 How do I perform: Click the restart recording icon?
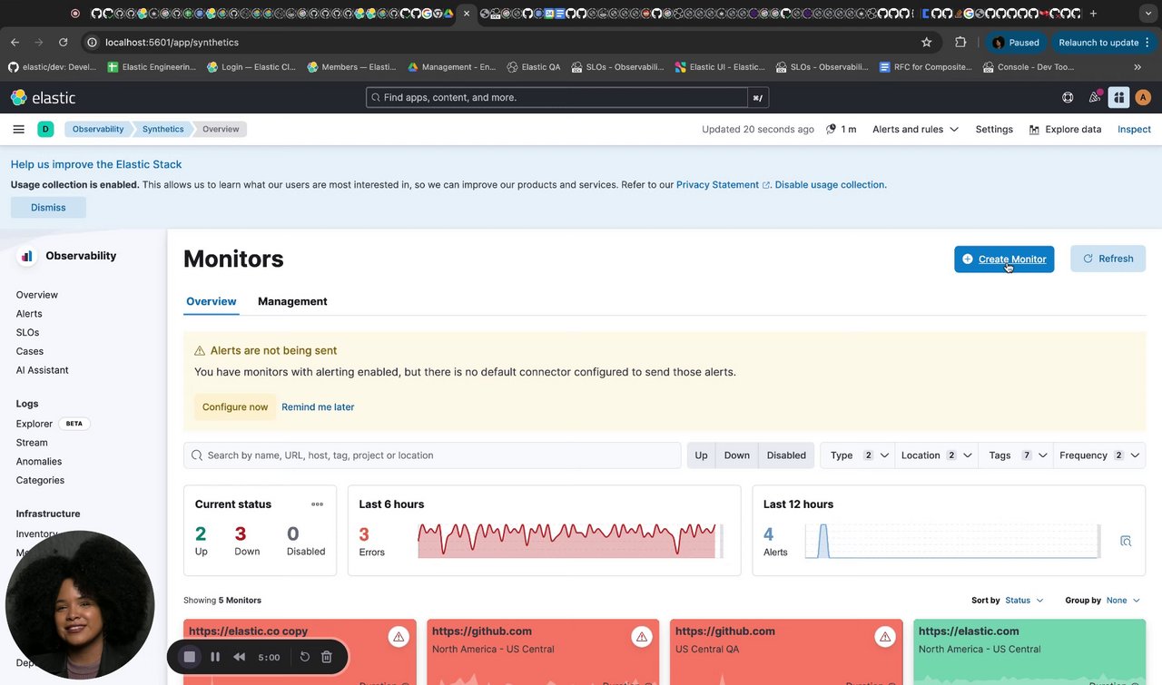(305, 657)
